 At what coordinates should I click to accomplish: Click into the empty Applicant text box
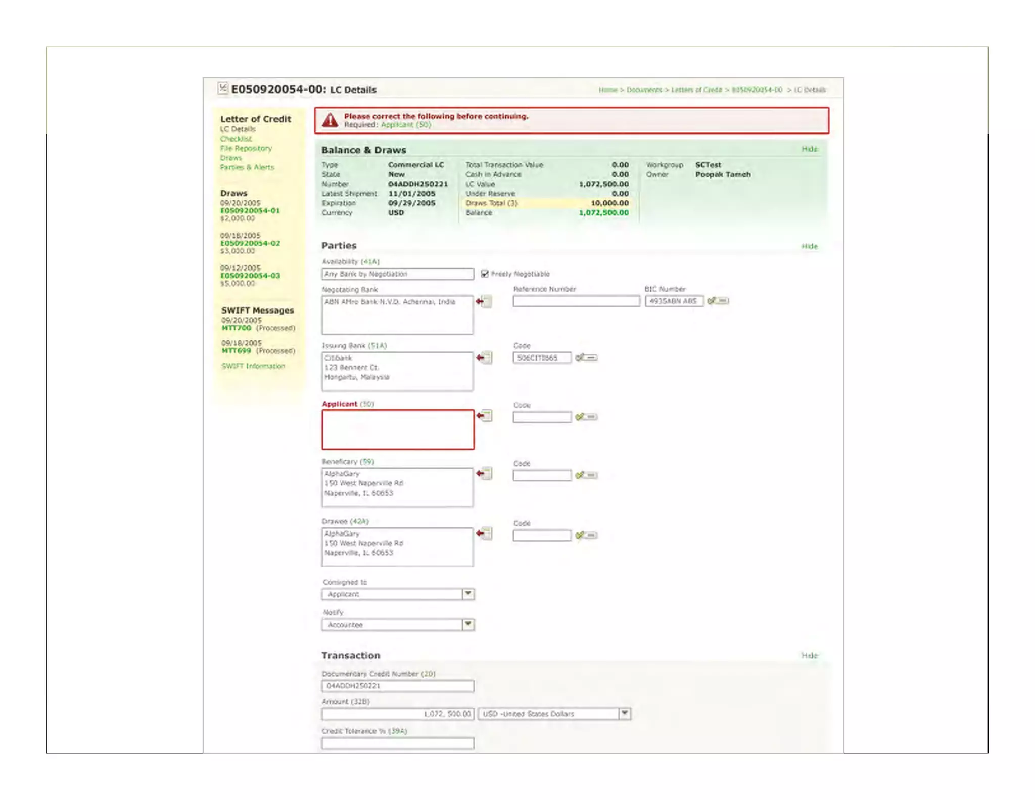pos(398,429)
